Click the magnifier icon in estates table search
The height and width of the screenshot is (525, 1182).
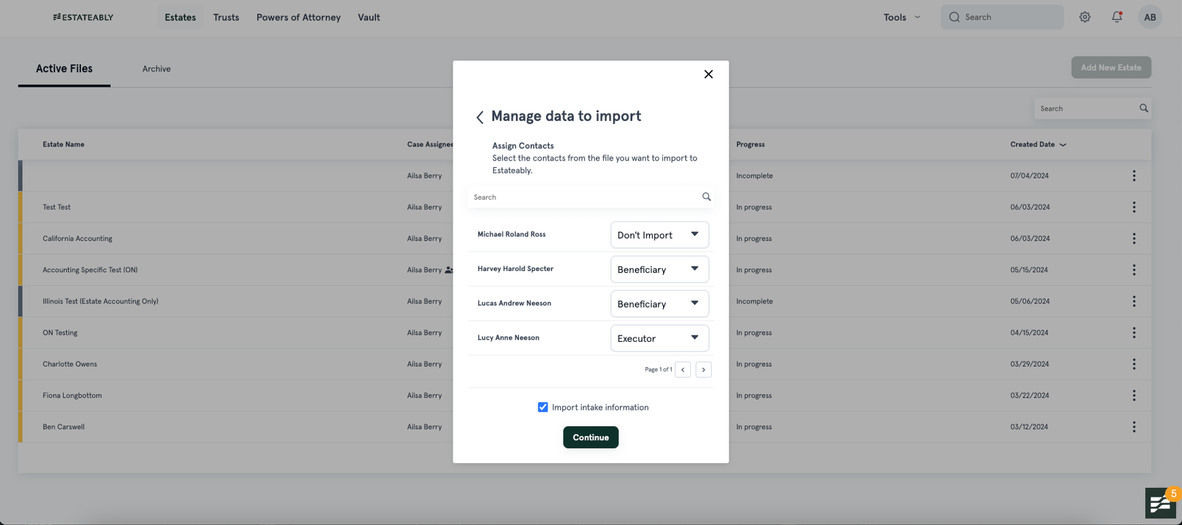(1144, 108)
